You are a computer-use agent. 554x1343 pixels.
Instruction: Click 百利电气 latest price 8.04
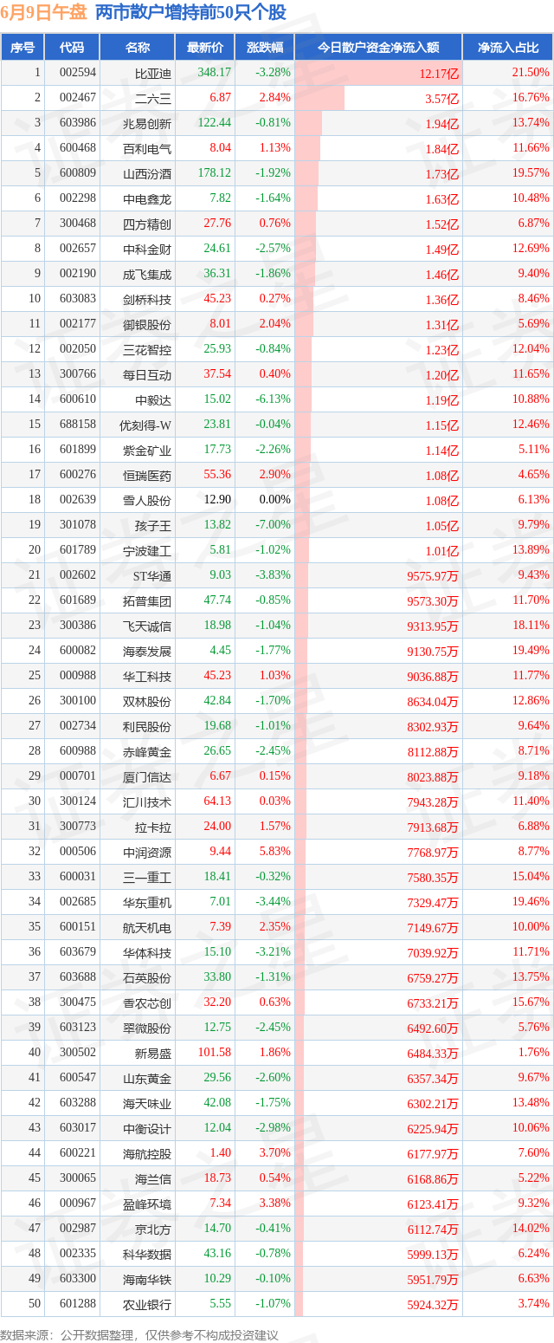(x=221, y=148)
